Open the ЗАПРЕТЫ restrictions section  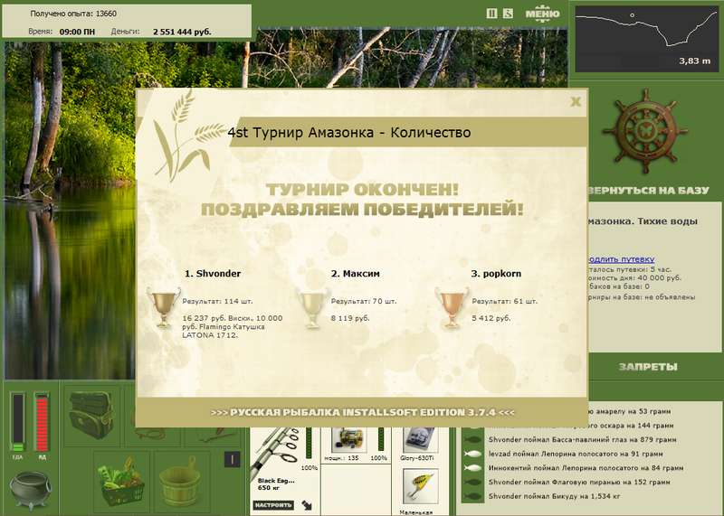648,367
